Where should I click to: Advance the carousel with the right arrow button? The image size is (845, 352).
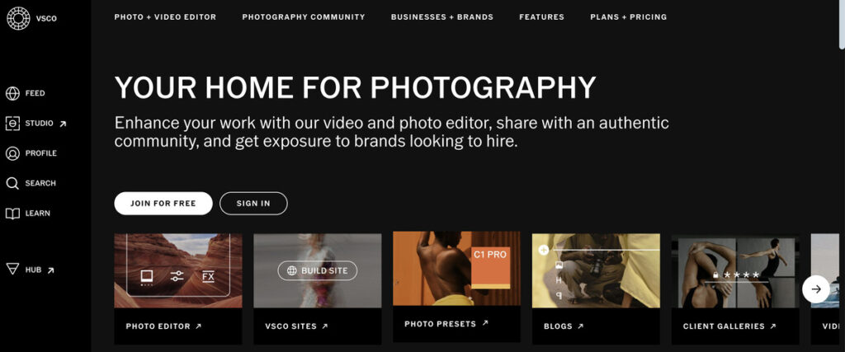(816, 289)
